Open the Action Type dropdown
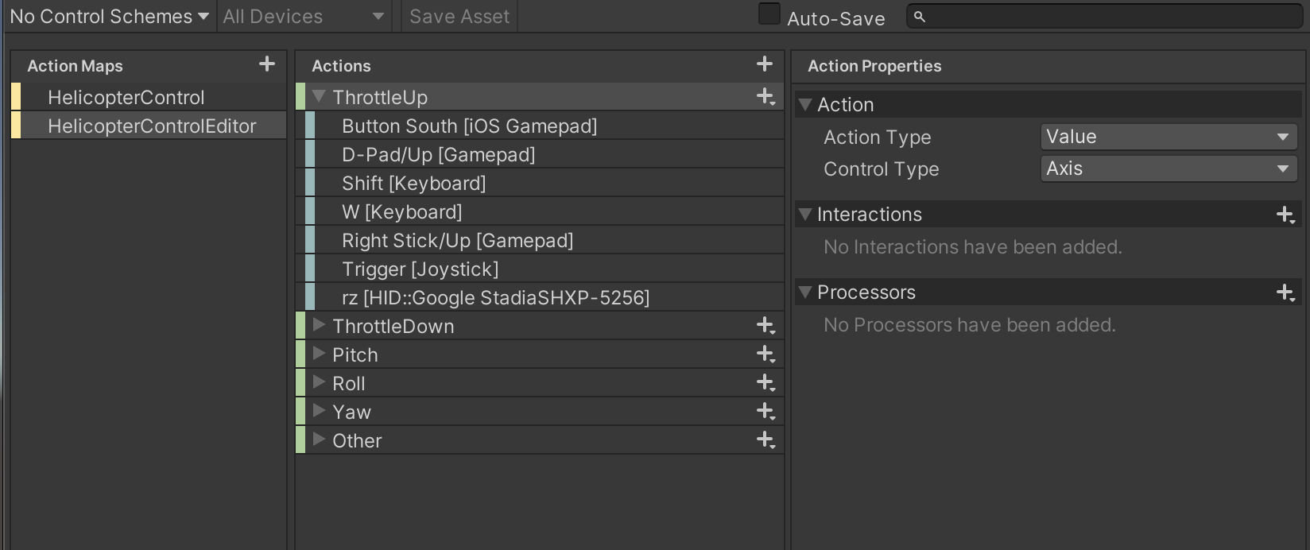1310x550 pixels. pyautogui.click(x=1169, y=137)
